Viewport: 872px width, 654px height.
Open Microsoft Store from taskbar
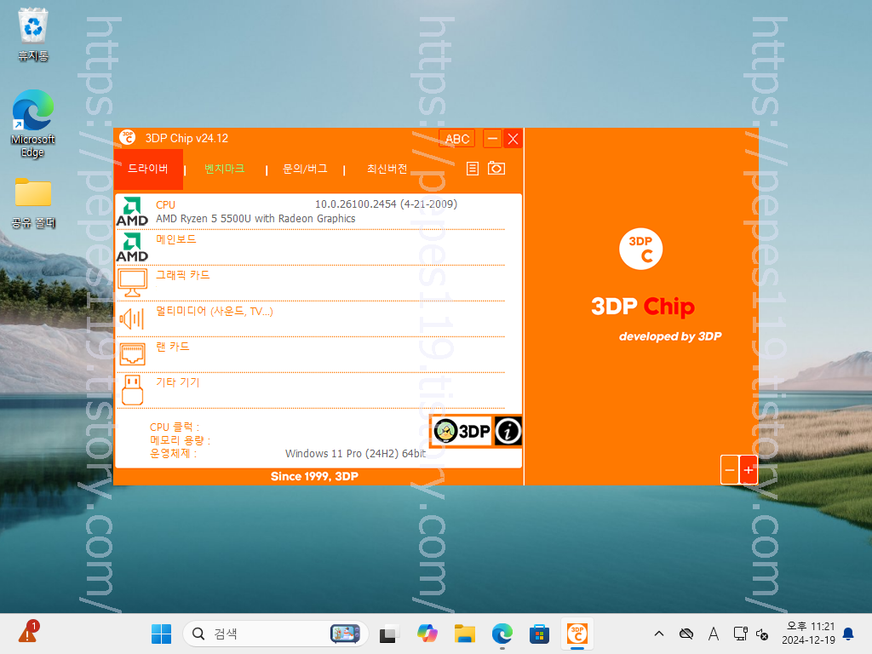click(539, 634)
